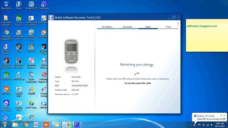The height and width of the screenshot is (128, 228).
Task: Open the VideoPad Video Editor shortcut
Action: pyautogui.click(x=6, y=63)
